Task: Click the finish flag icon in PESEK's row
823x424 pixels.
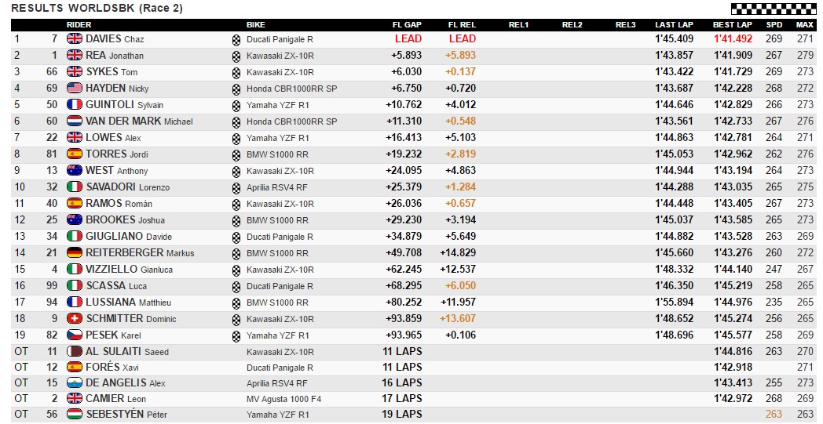Action: [x=236, y=335]
